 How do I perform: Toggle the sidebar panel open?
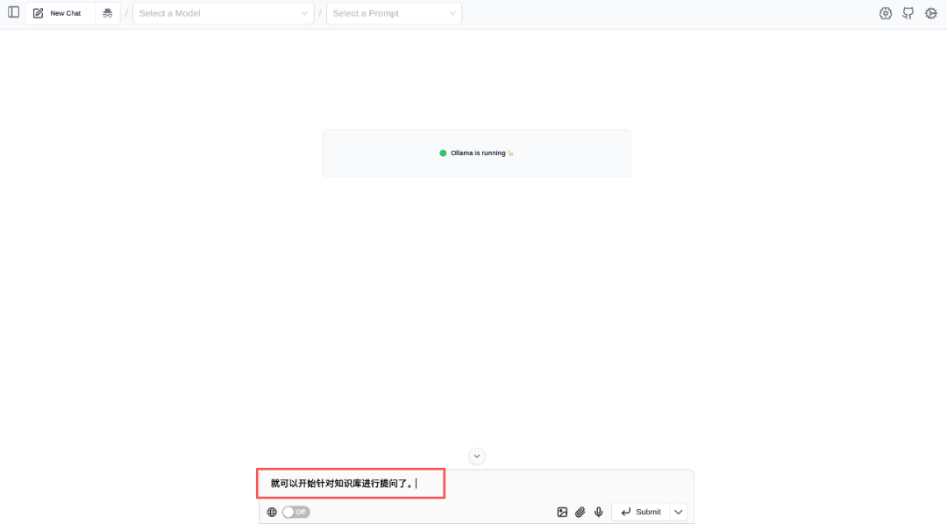(x=13, y=12)
